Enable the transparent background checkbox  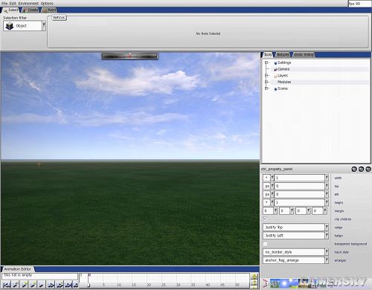(x=265, y=244)
